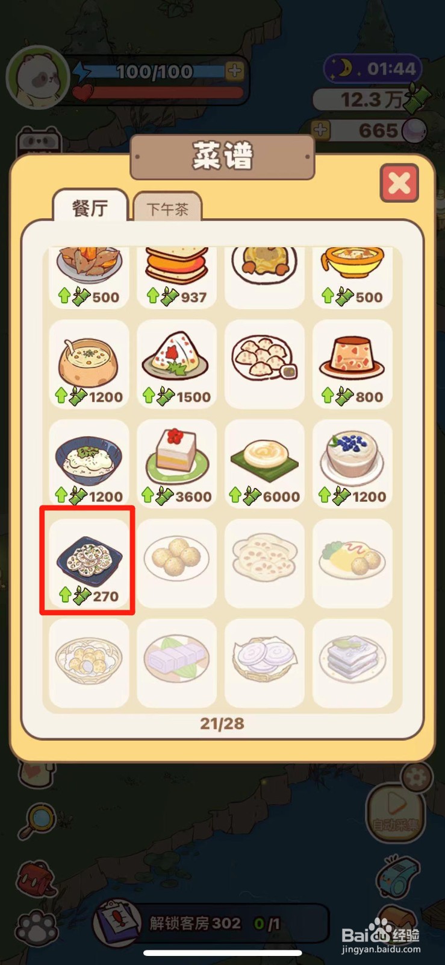Add pearls using the plus button

tap(321, 130)
